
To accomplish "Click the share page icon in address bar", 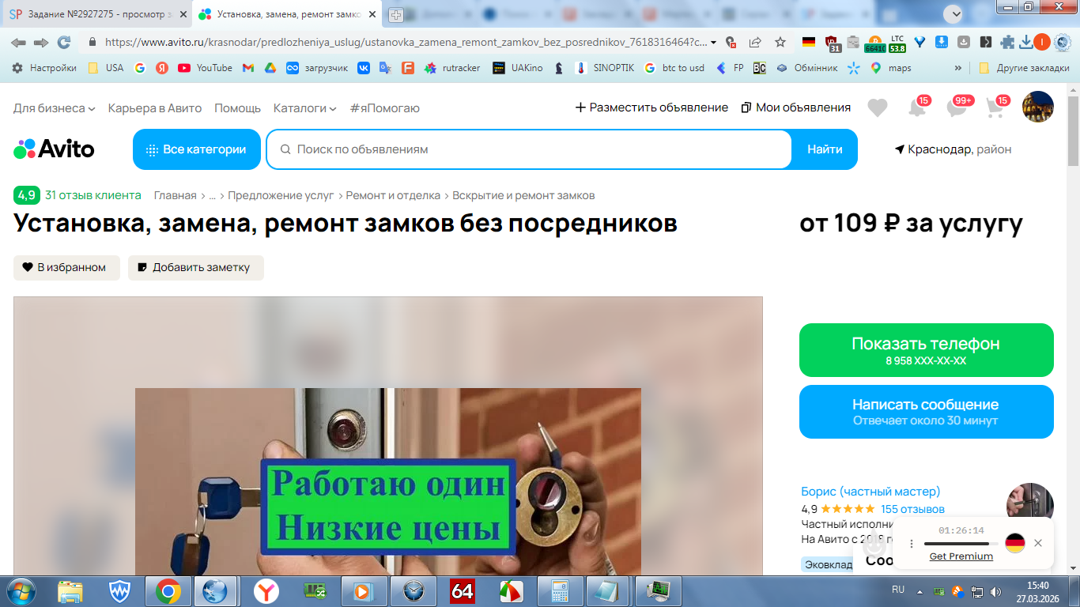I will pos(755,42).
